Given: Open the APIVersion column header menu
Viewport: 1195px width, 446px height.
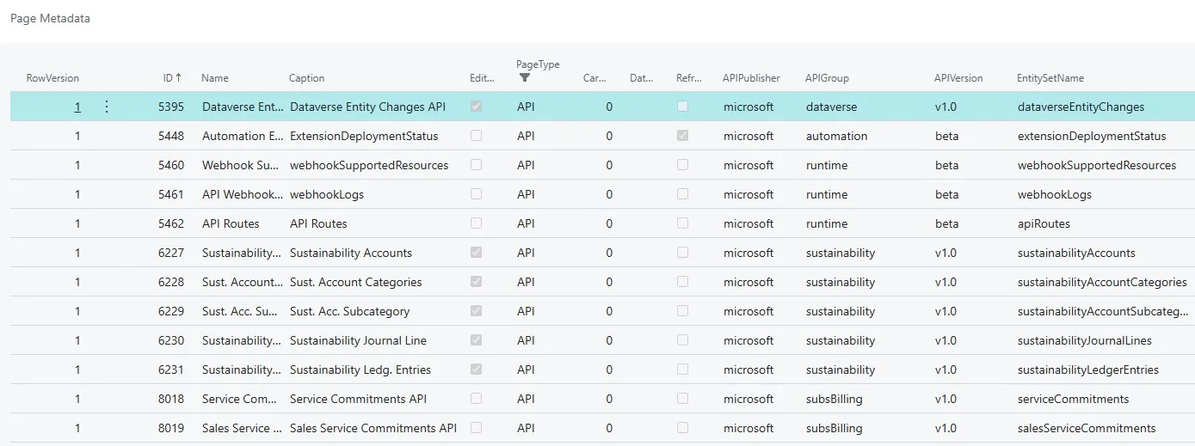Looking at the screenshot, I should 958,78.
